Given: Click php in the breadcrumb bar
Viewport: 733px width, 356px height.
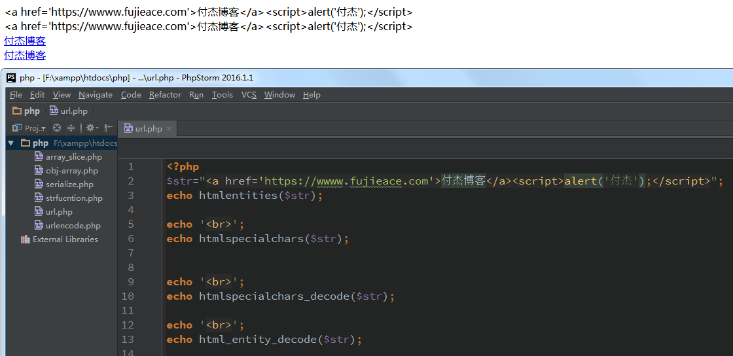Looking at the screenshot, I should [32, 111].
